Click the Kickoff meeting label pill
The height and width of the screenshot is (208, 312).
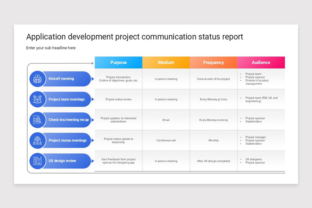66,79
